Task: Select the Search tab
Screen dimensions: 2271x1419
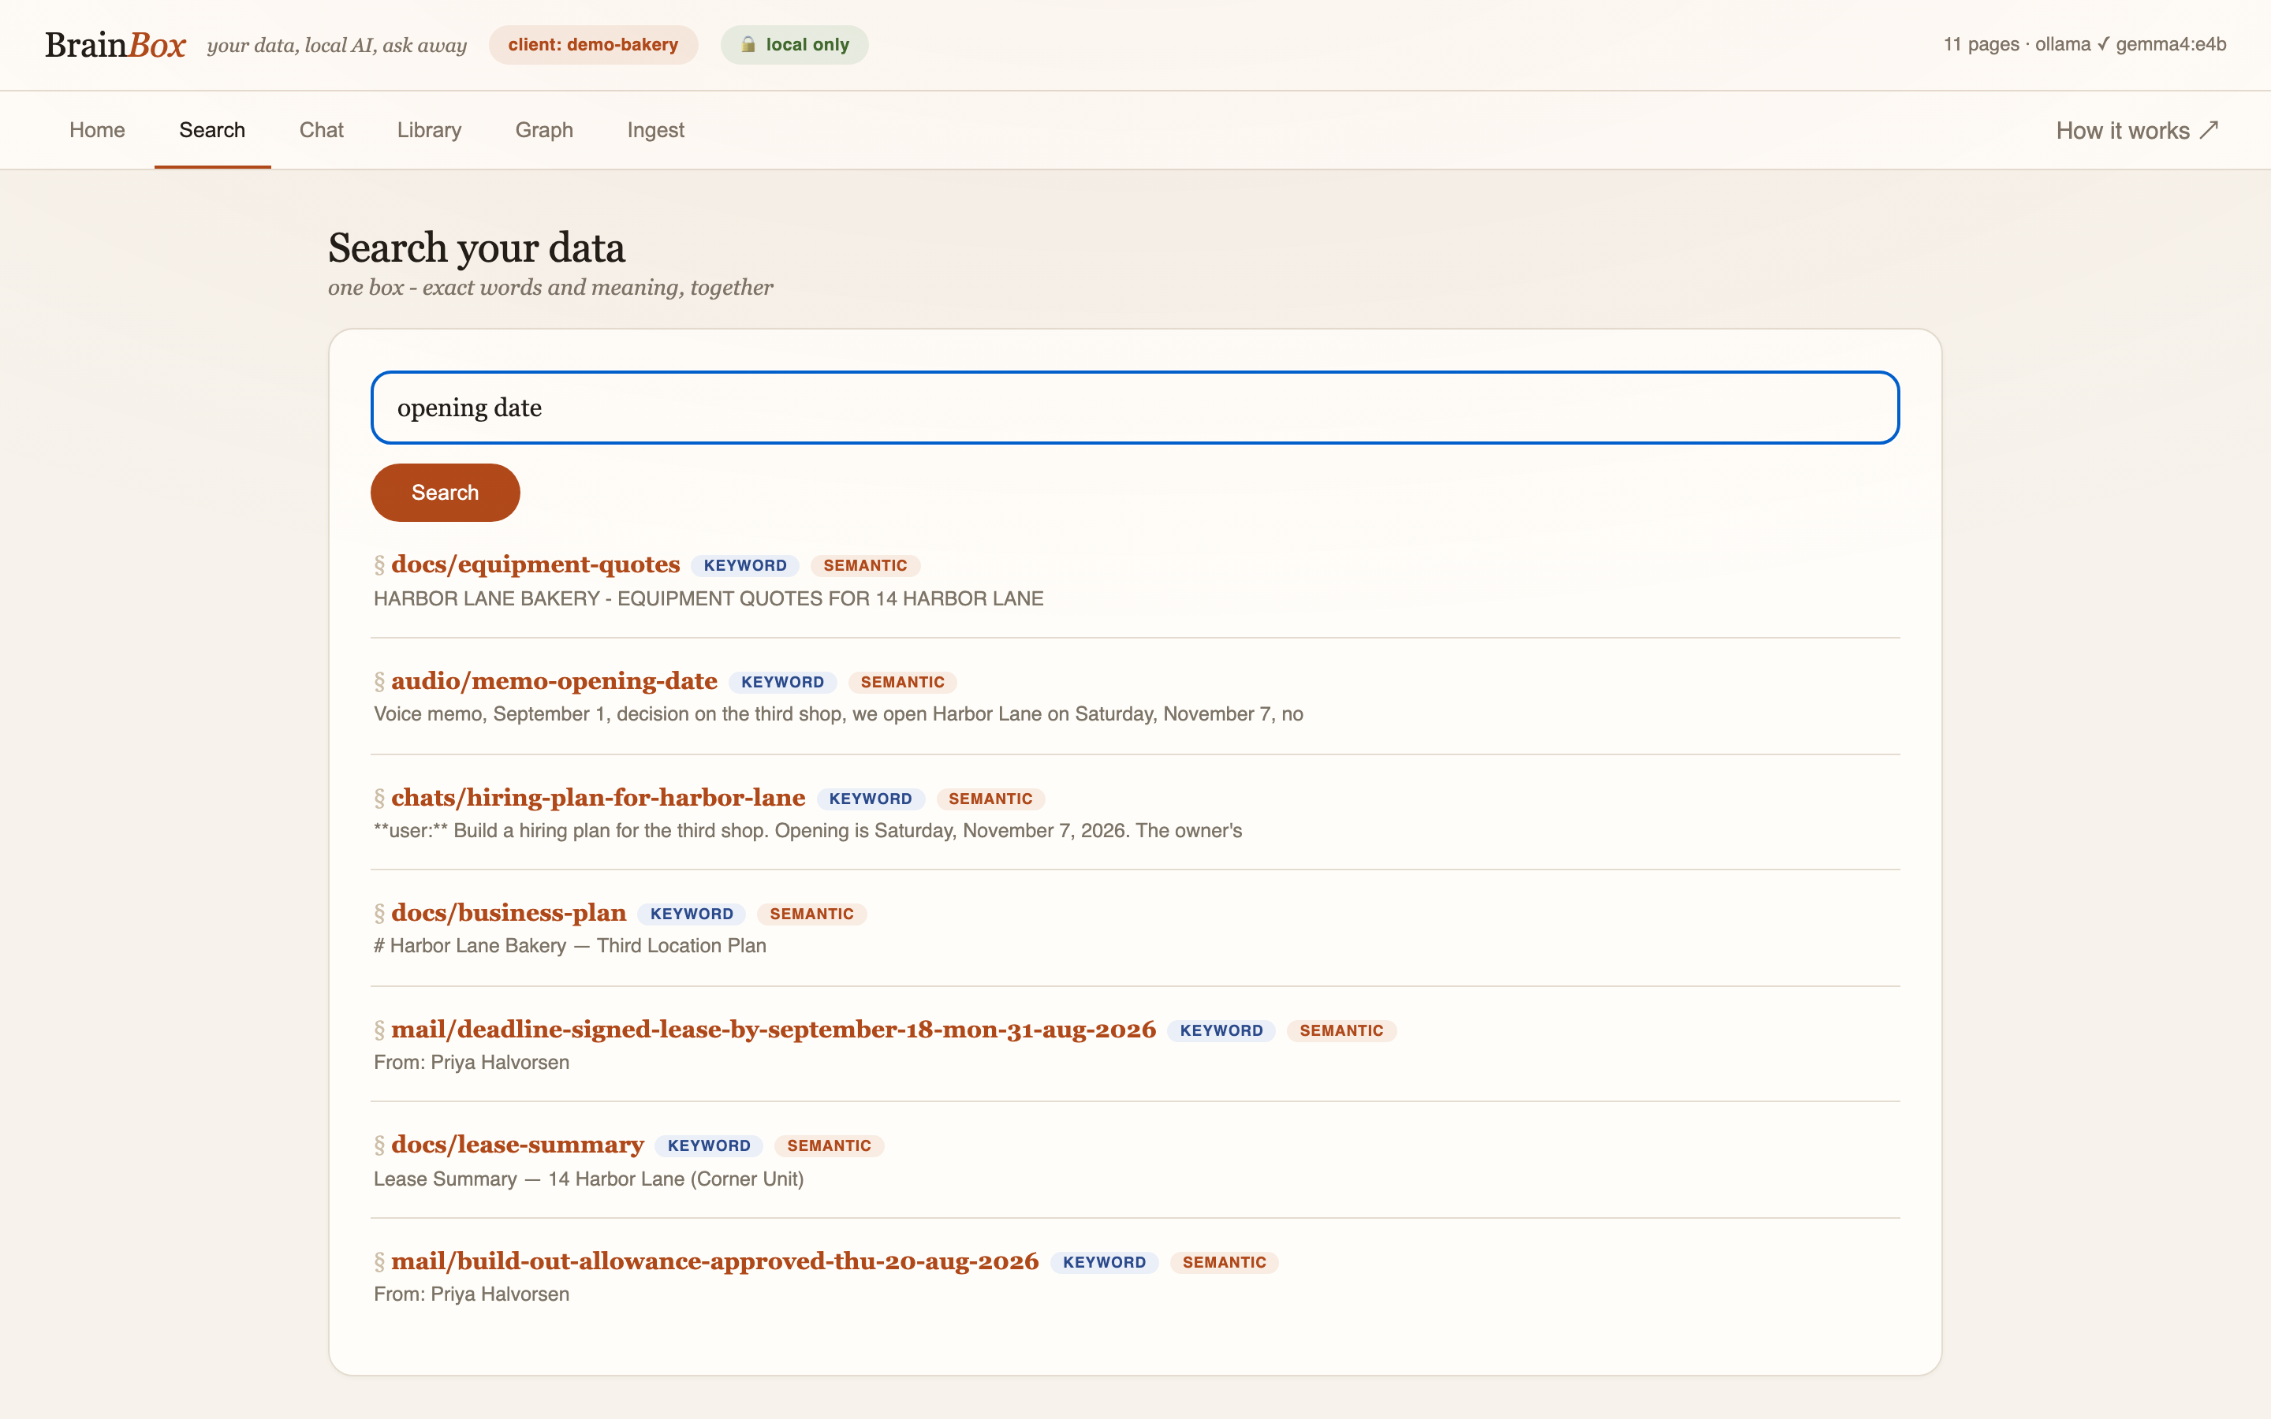Action: [212, 129]
